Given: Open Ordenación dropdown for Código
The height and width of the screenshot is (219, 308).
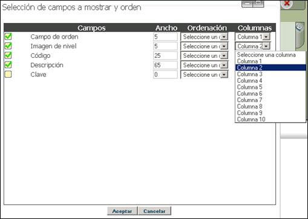Looking at the screenshot, I should [x=205, y=56].
